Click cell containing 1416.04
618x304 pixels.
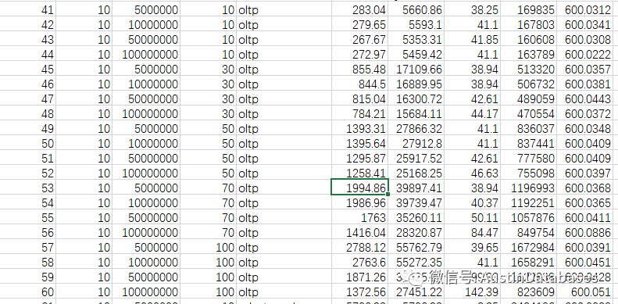pyautogui.click(x=359, y=232)
